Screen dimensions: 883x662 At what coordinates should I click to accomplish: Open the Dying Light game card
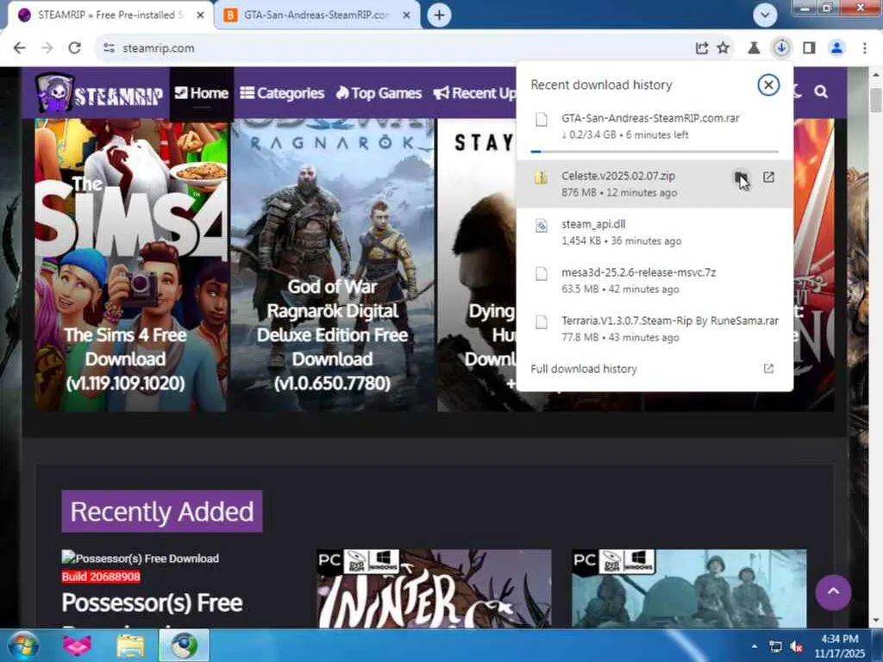pos(476,265)
